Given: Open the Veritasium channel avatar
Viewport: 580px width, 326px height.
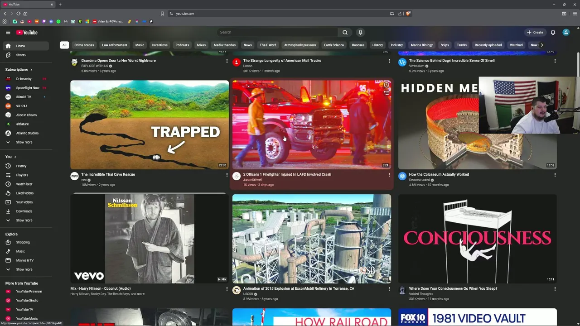Looking at the screenshot, I should [x=402, y=62].
